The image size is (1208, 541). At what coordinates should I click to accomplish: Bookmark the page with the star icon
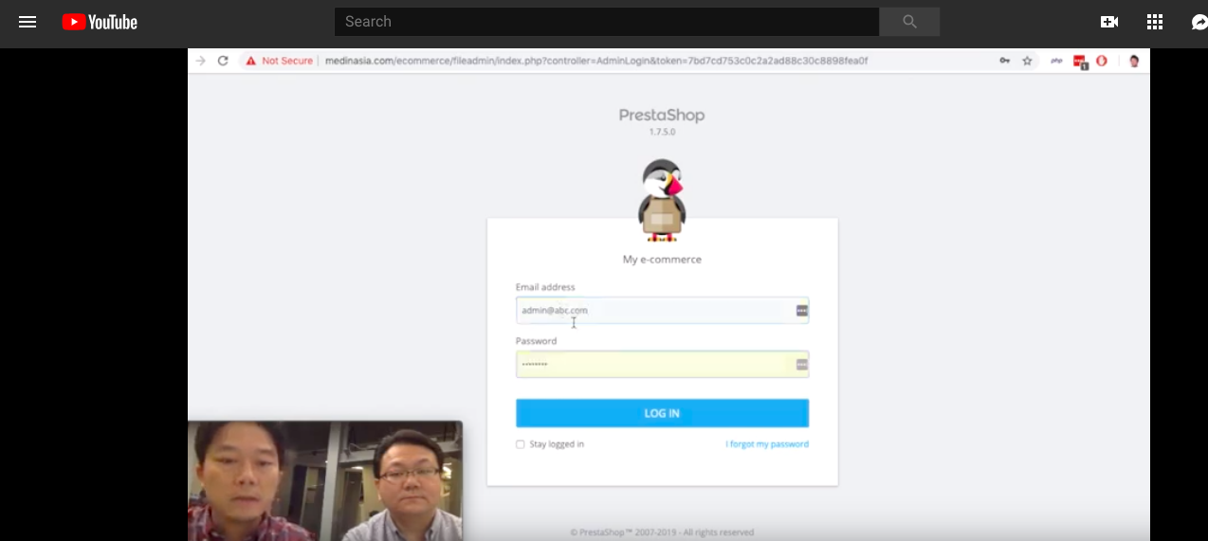[1027, 61]
